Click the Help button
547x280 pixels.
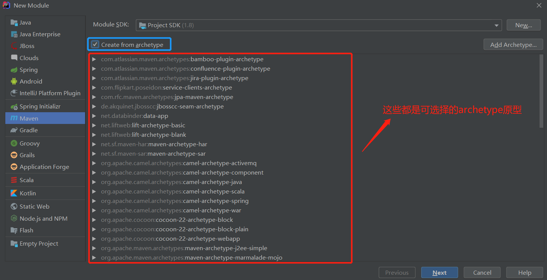click(x=525, y=273)
